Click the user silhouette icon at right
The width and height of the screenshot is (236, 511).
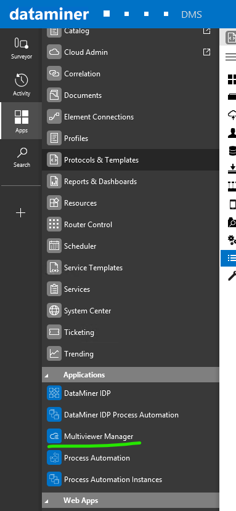[232, 133]
